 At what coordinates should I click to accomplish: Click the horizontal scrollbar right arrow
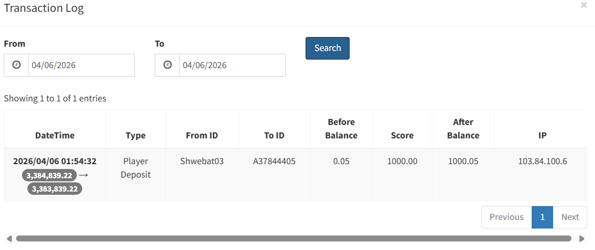click(x=582, y=239)
